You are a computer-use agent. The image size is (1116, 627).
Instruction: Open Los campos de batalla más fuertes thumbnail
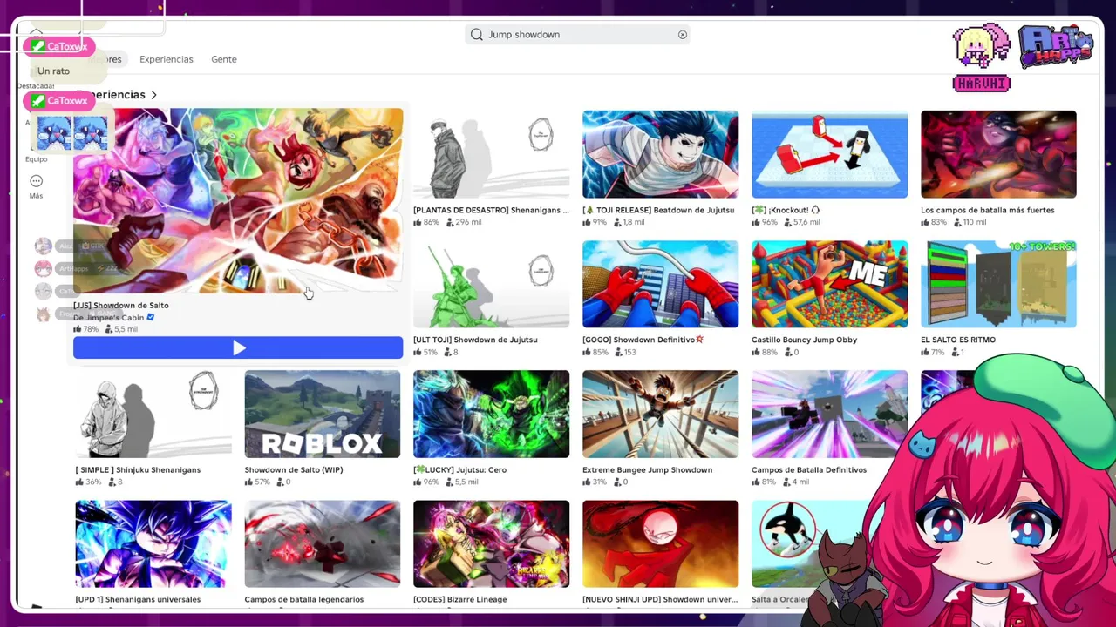[998, 154]
